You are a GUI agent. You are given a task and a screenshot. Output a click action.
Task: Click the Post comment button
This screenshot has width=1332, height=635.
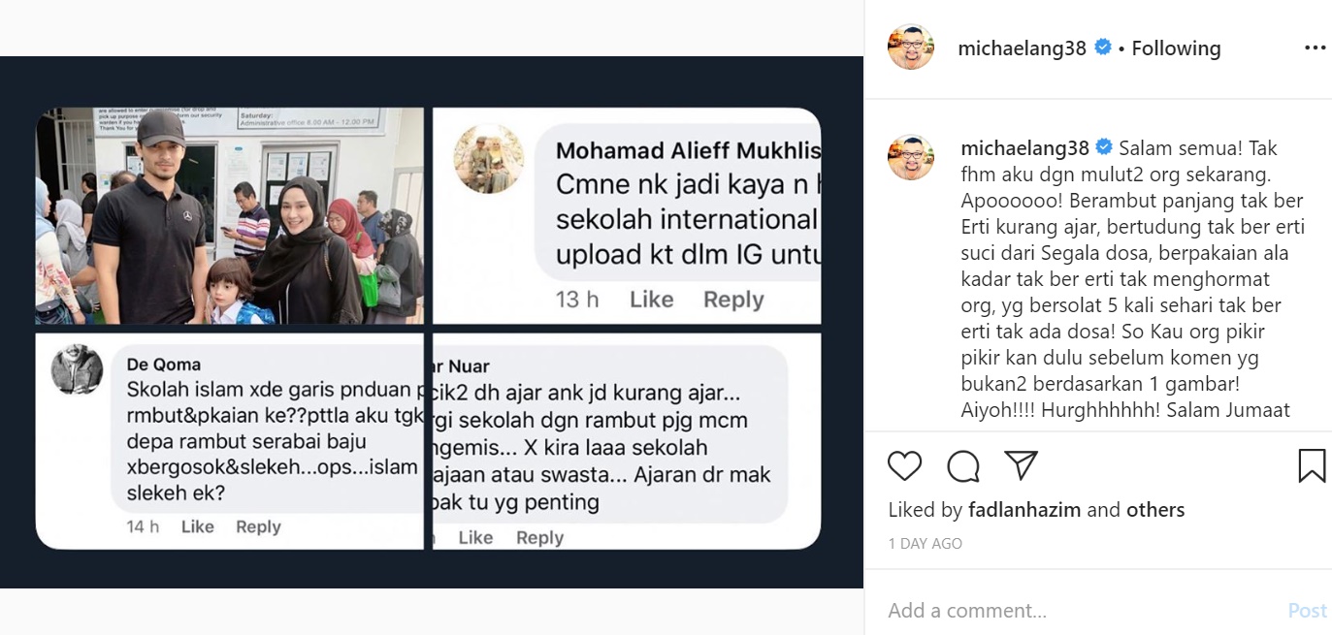pos(1307,610)
